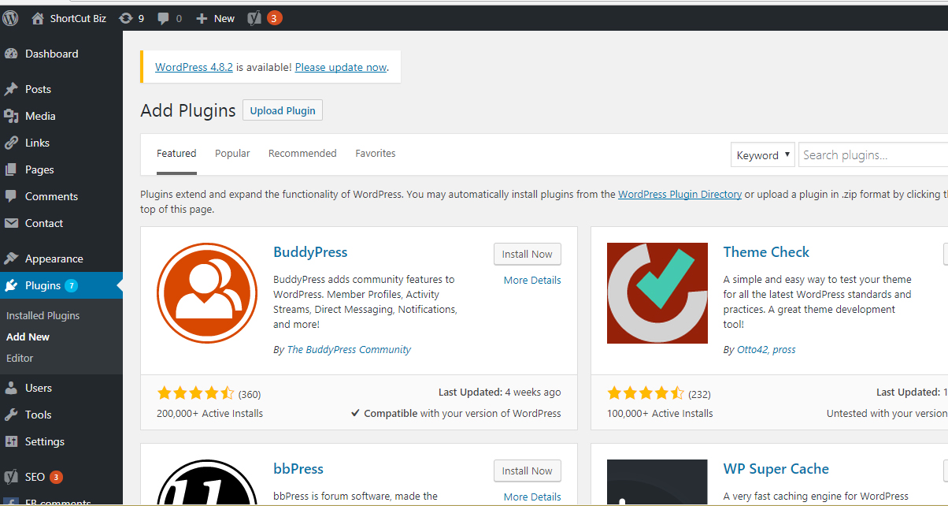
Task: Click the admin bar Yoast badge 3
Action: 274,17
